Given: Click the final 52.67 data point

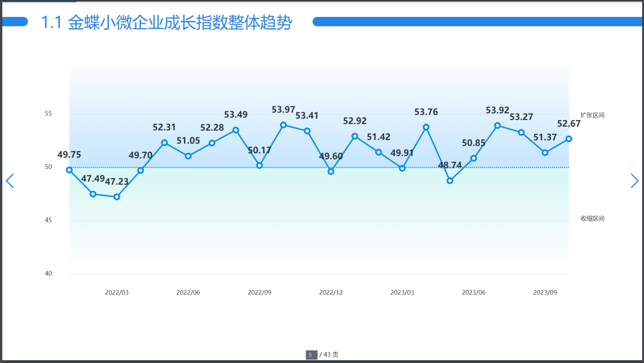Looking at the screenshot, I should pyautogui.click(x=569, y=139).
